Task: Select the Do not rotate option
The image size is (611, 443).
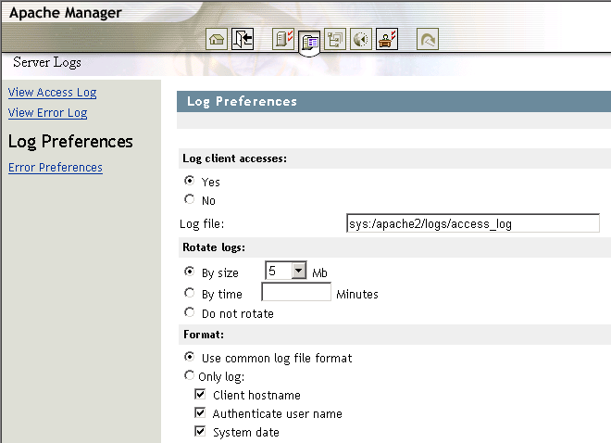Action: pos(190,313)
